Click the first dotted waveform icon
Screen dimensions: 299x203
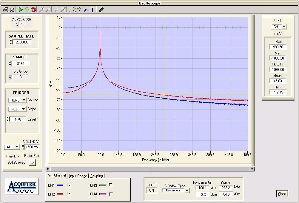(x=72, y=10)
